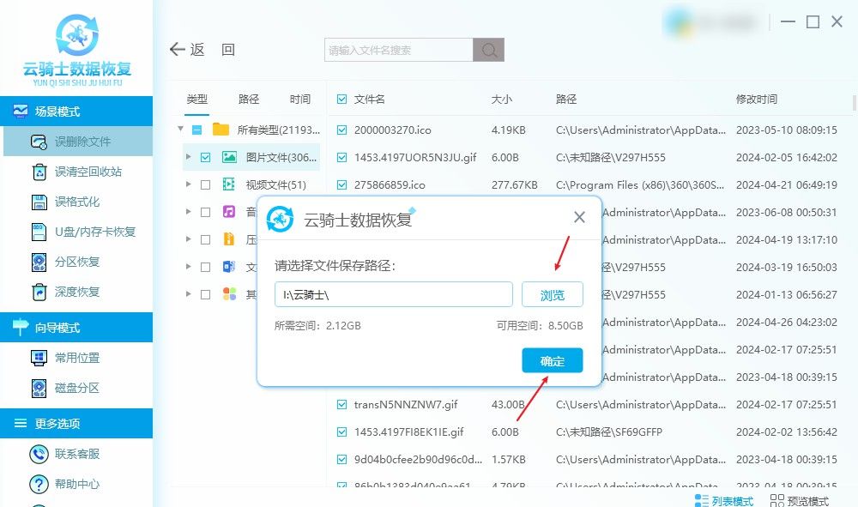The image size is (858, 507).
Task: Select the 时间 tab
Action: click(299, 99)
